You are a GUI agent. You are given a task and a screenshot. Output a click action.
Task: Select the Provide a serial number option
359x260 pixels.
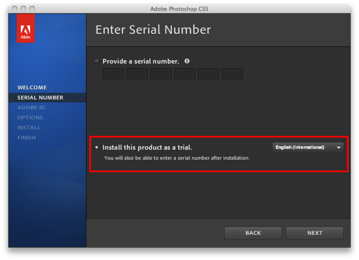[x=97, y=61]
